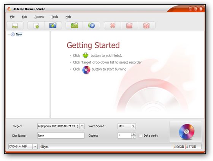
Task: Open the Write Speed dropdown
Action: click(x=133, y=126)
